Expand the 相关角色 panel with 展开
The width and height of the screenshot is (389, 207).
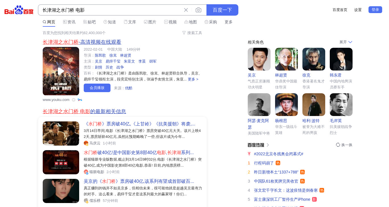(x=346, y=42)
